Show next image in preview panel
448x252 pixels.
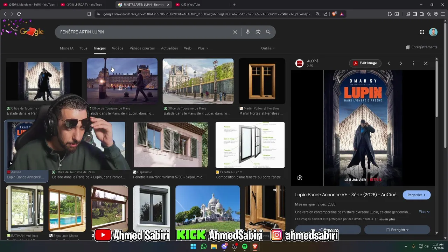401,63
